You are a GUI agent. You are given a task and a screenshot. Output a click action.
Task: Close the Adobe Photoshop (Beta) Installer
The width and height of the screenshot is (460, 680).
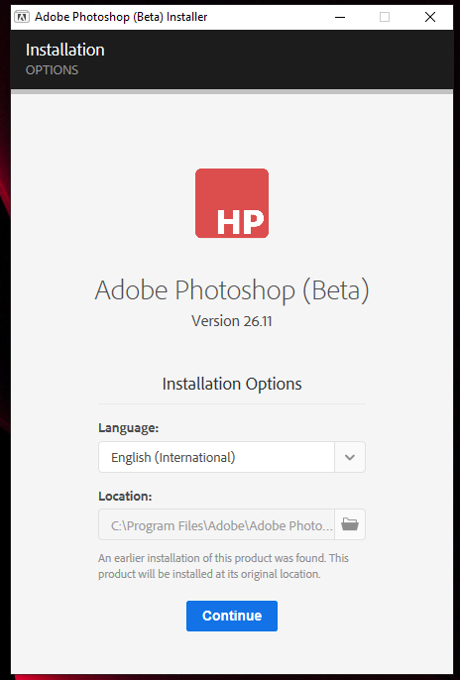click(x=430, y=17)
